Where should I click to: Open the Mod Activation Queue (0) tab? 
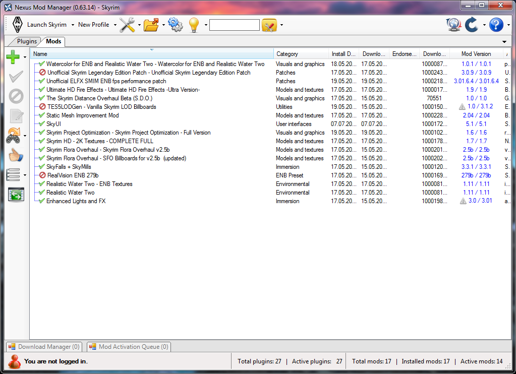coord(129,347)
